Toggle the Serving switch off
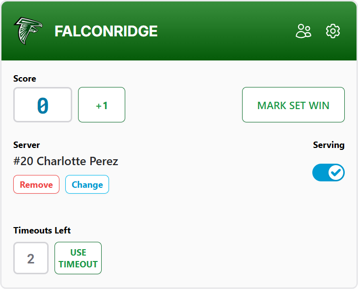Viewport: 358px width, 289px height. click(x=329, y=173)
